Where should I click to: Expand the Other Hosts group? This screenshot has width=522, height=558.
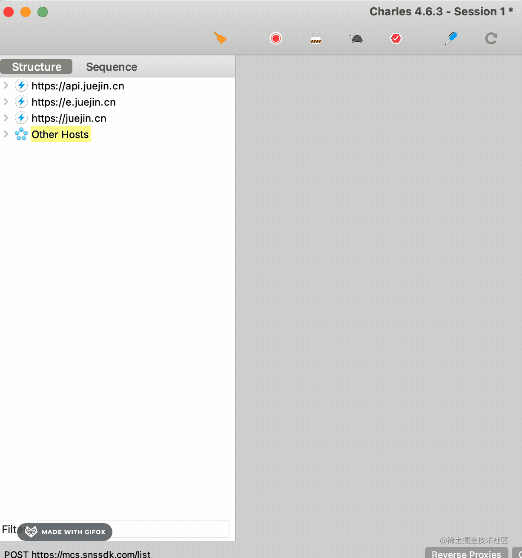[6, 134]
